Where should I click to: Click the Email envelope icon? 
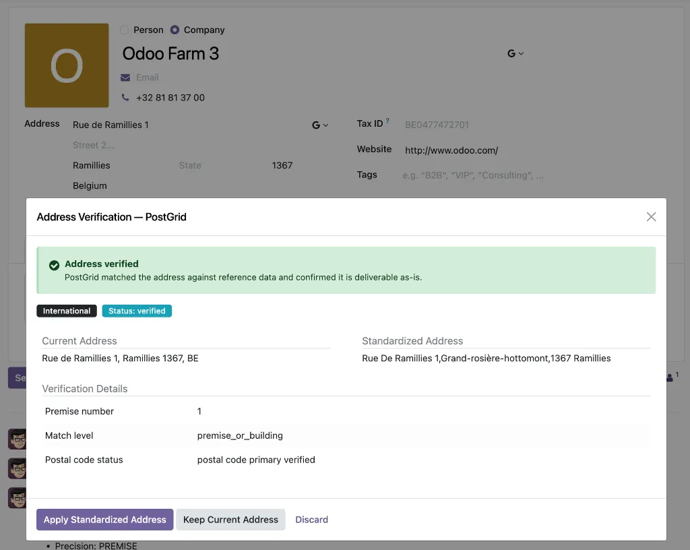125,78
